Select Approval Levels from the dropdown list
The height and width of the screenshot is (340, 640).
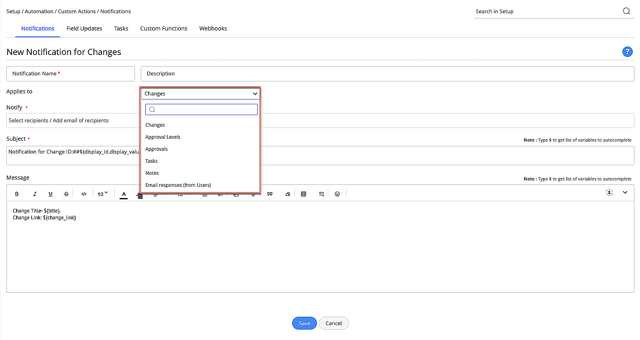[x=163, y=137]
